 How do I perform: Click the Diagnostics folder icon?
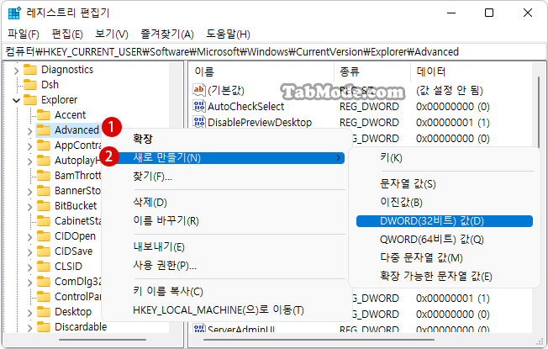(x=30, y=70)
